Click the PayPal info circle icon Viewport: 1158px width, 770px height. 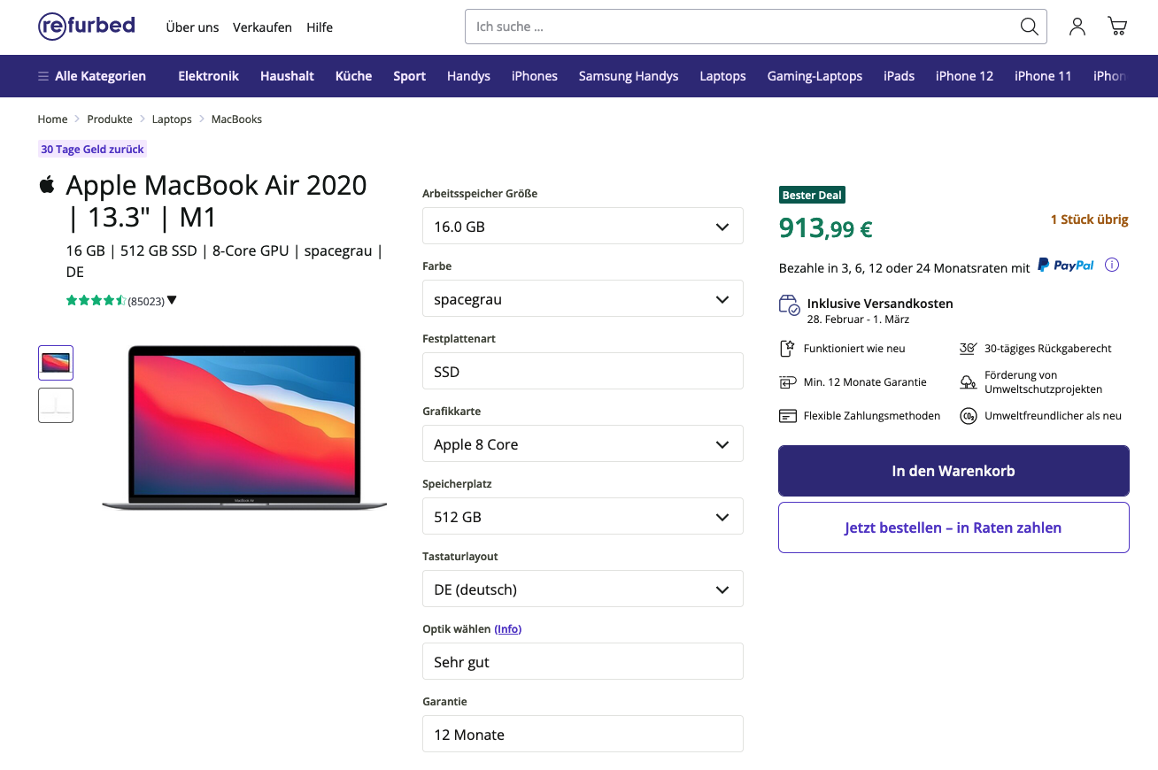pos(1112,265)
